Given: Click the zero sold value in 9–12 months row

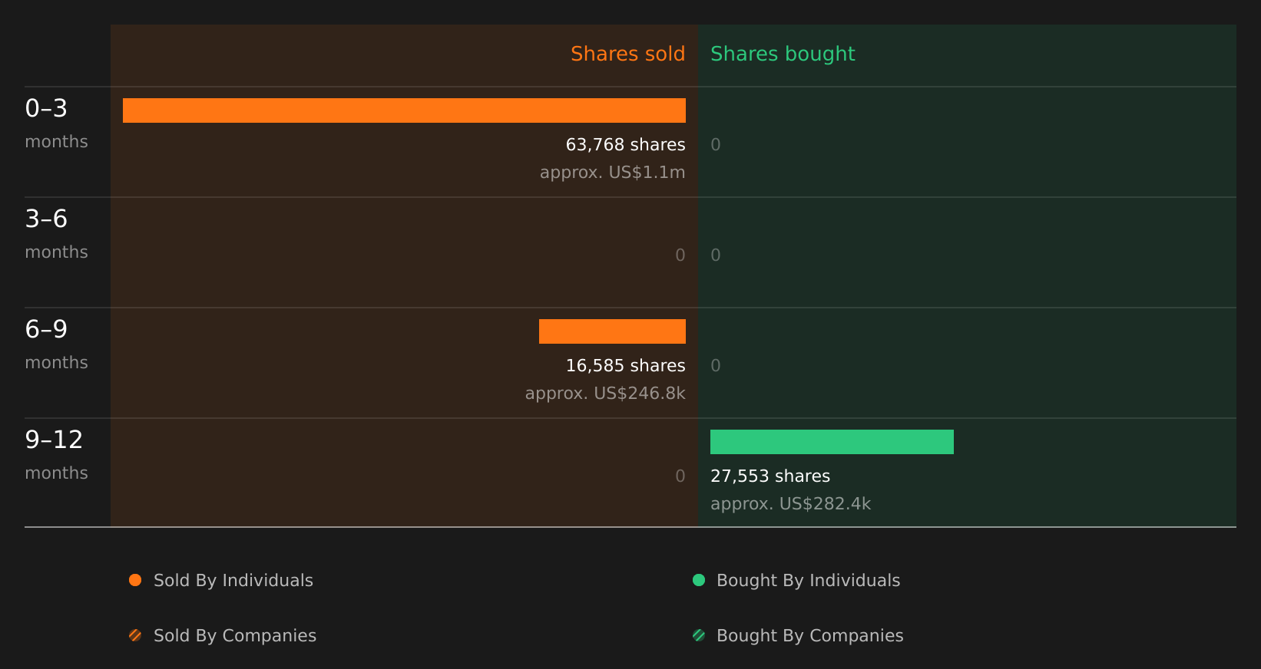Looking at the screenshot, I should (680, 476).
